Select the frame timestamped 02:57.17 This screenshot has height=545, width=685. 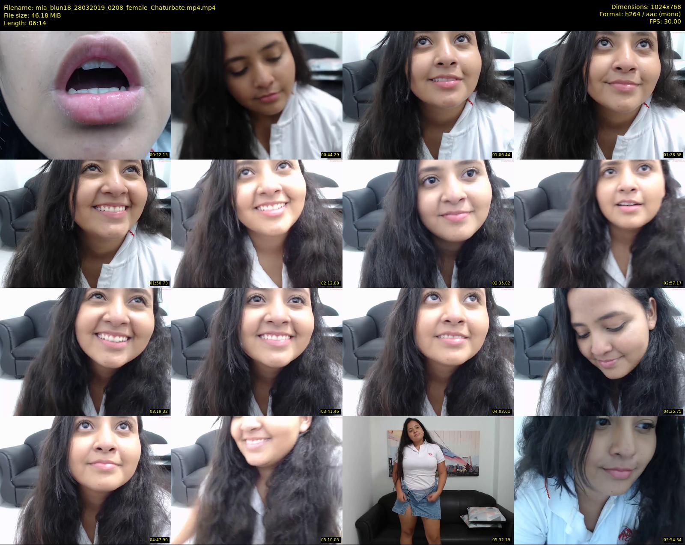point(599,223)
